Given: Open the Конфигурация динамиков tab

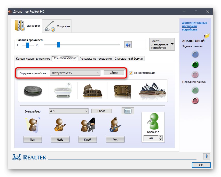Looking at the screenshot, I should pyautogui.click(x=33, y=59).
